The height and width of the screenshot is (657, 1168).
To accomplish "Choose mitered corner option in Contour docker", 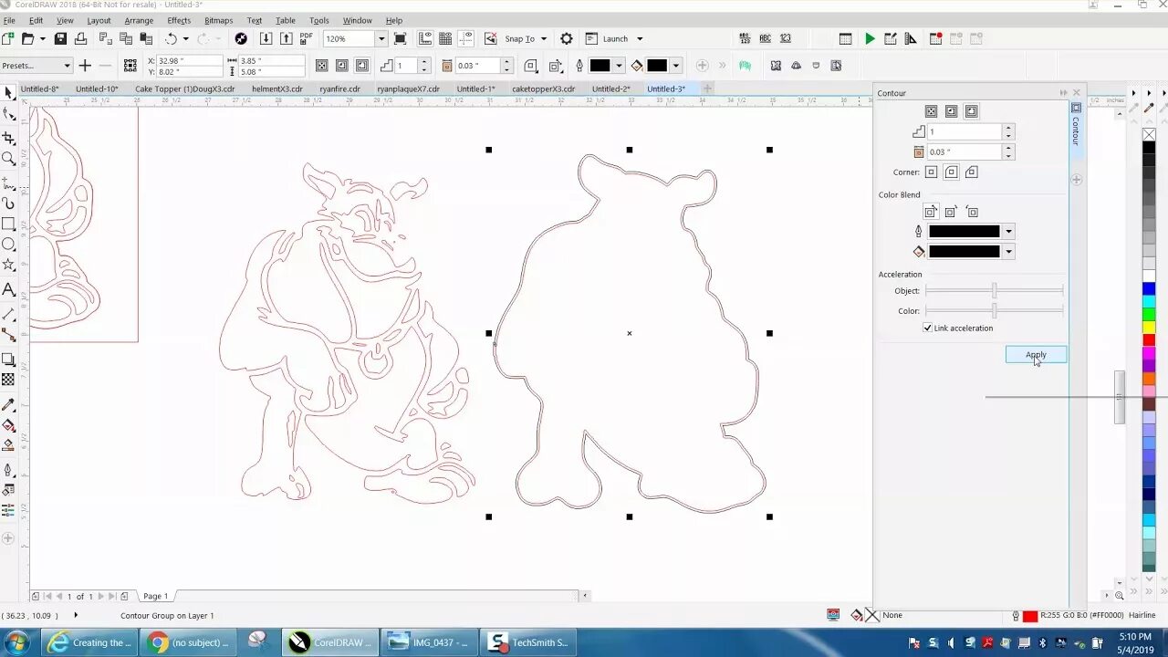I will (931, 172).
